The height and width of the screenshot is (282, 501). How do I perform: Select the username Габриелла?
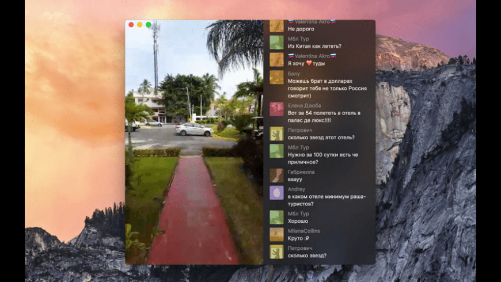(x=301, y=172)
